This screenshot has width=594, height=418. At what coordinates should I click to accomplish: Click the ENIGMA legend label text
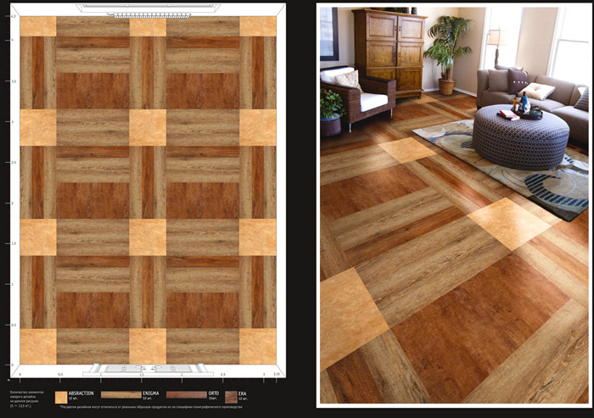(x=154, y=393)
